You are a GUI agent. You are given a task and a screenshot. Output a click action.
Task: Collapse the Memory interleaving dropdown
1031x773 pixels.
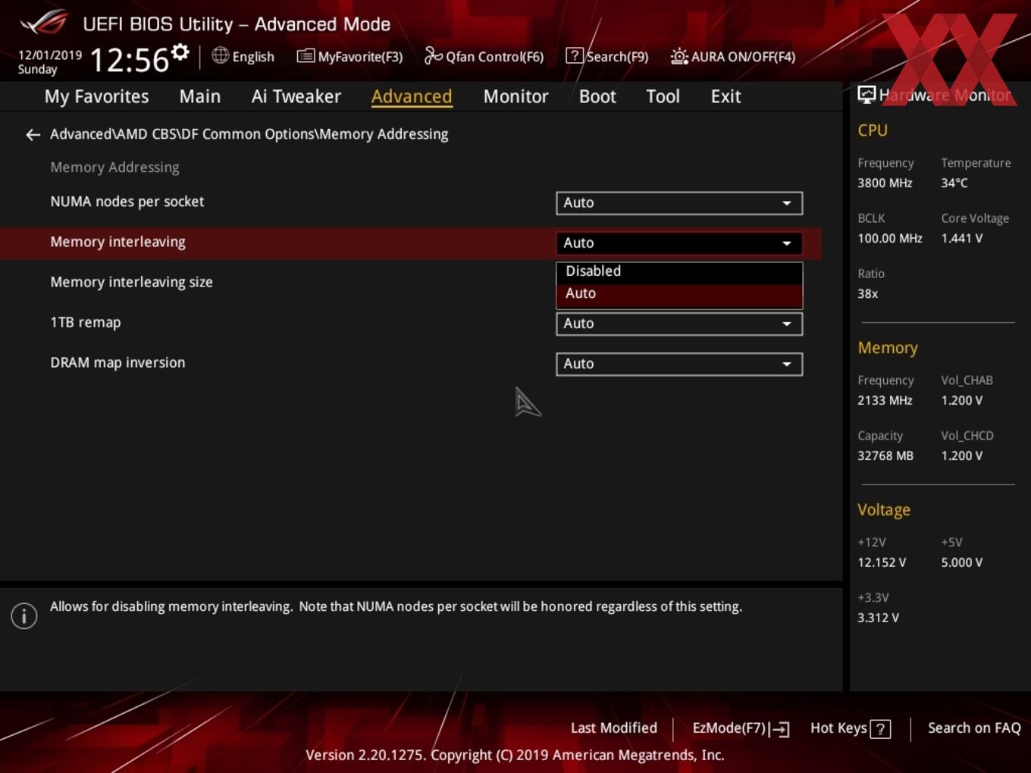(x=679, y=243)
